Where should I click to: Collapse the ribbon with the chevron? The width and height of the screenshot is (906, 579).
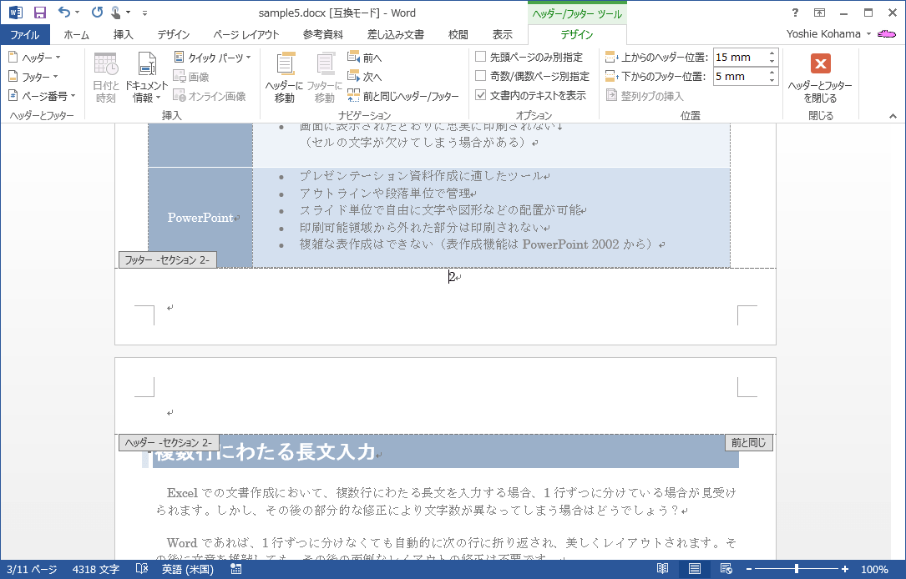[x=893, y=116]
